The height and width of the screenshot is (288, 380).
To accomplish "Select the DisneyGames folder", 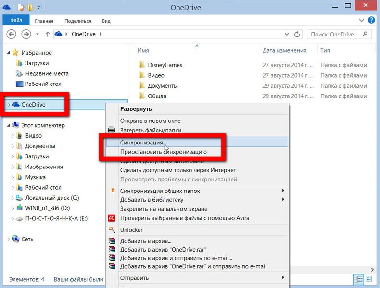I will [x=165, y=65].
